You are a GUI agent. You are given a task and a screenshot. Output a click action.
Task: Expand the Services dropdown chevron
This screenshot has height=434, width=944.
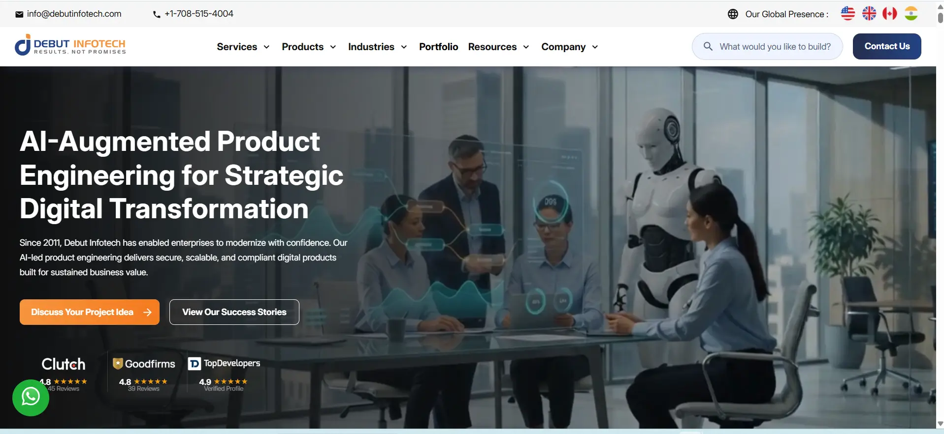point(266,47)
